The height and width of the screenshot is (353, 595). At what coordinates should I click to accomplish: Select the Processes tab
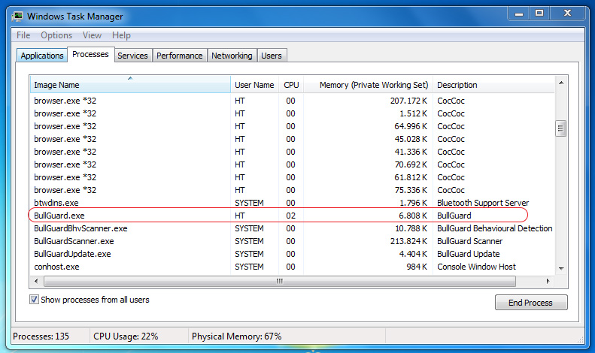click(x=90, y=54)
